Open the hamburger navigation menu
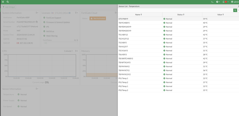The image size is (239, 116). coord(3,2)
